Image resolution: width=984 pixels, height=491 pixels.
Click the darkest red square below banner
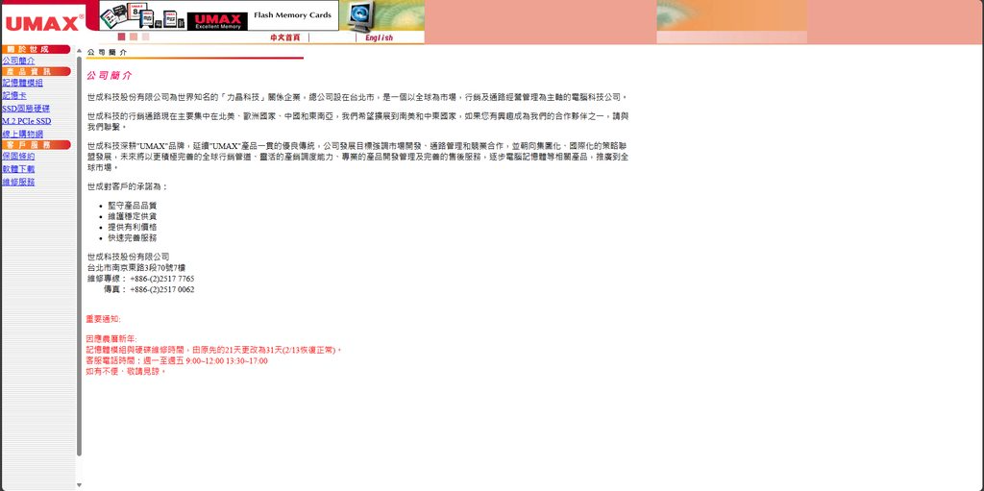122,37
